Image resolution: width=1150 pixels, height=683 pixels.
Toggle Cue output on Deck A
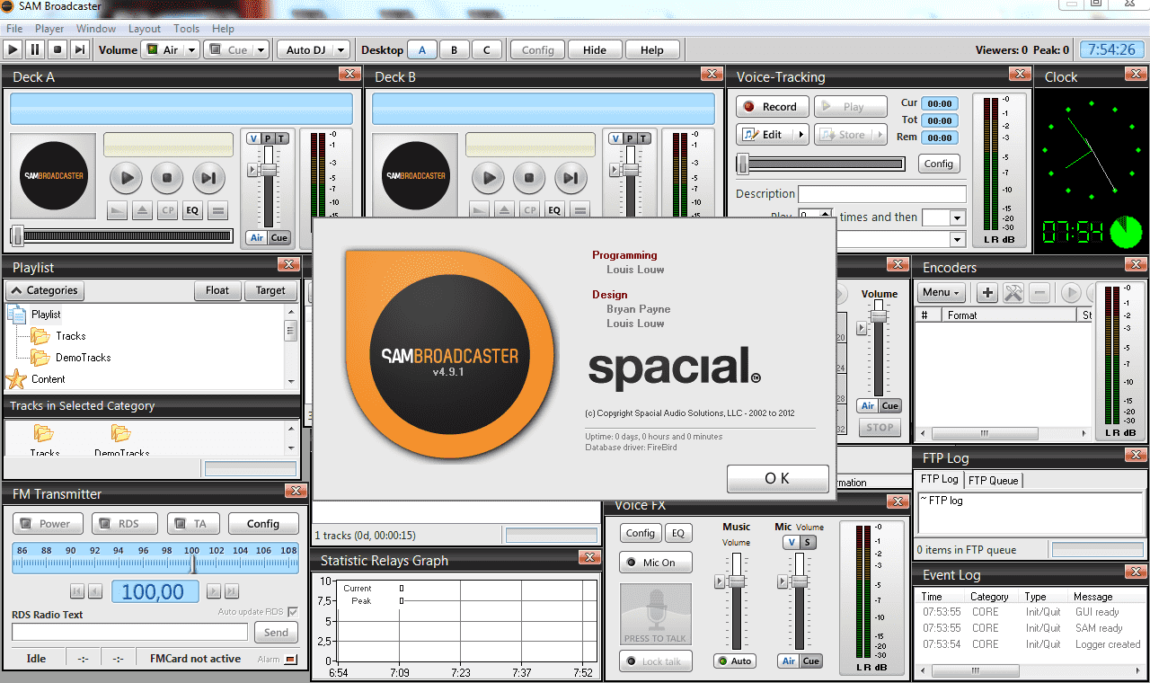[279, 238]
